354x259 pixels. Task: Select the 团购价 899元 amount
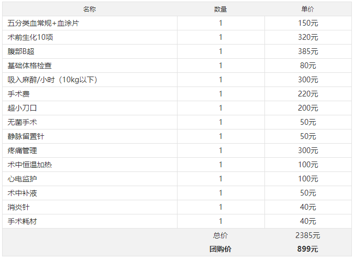click(x=308, y=249)
